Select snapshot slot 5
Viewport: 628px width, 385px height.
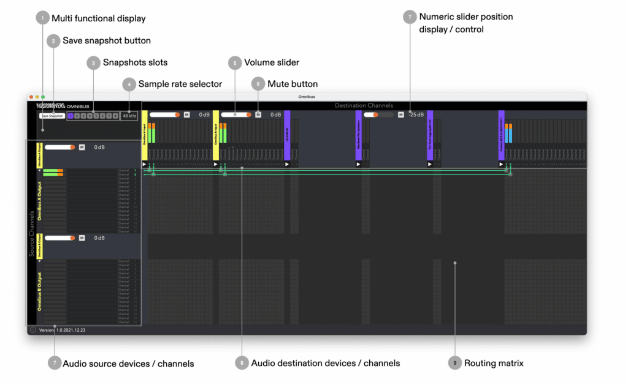(x=96, y=116)
